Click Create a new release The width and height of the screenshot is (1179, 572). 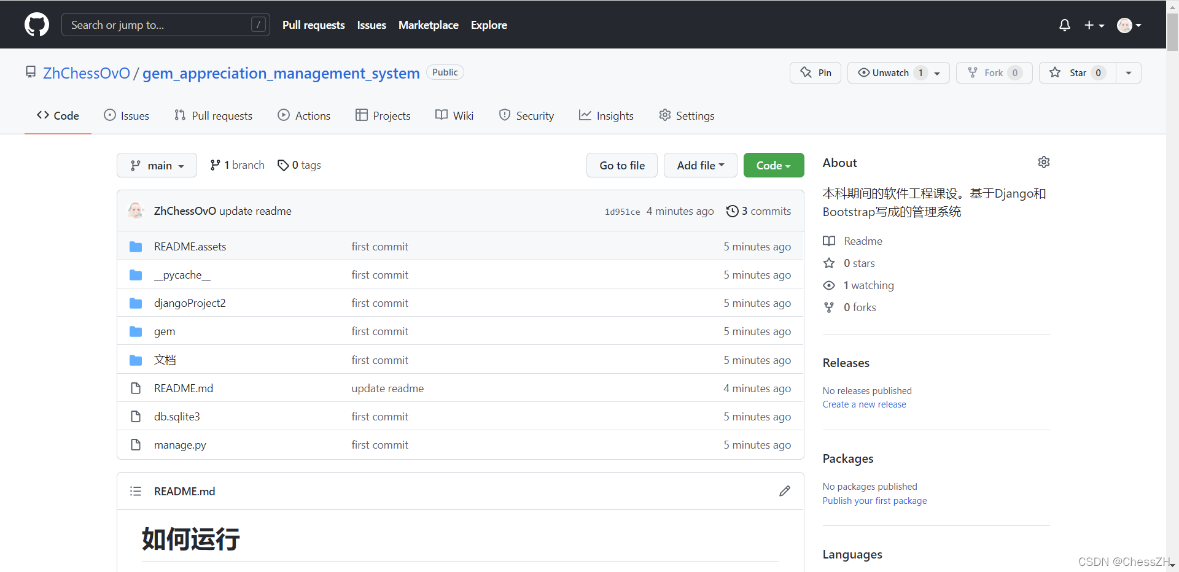click(864, 404)
